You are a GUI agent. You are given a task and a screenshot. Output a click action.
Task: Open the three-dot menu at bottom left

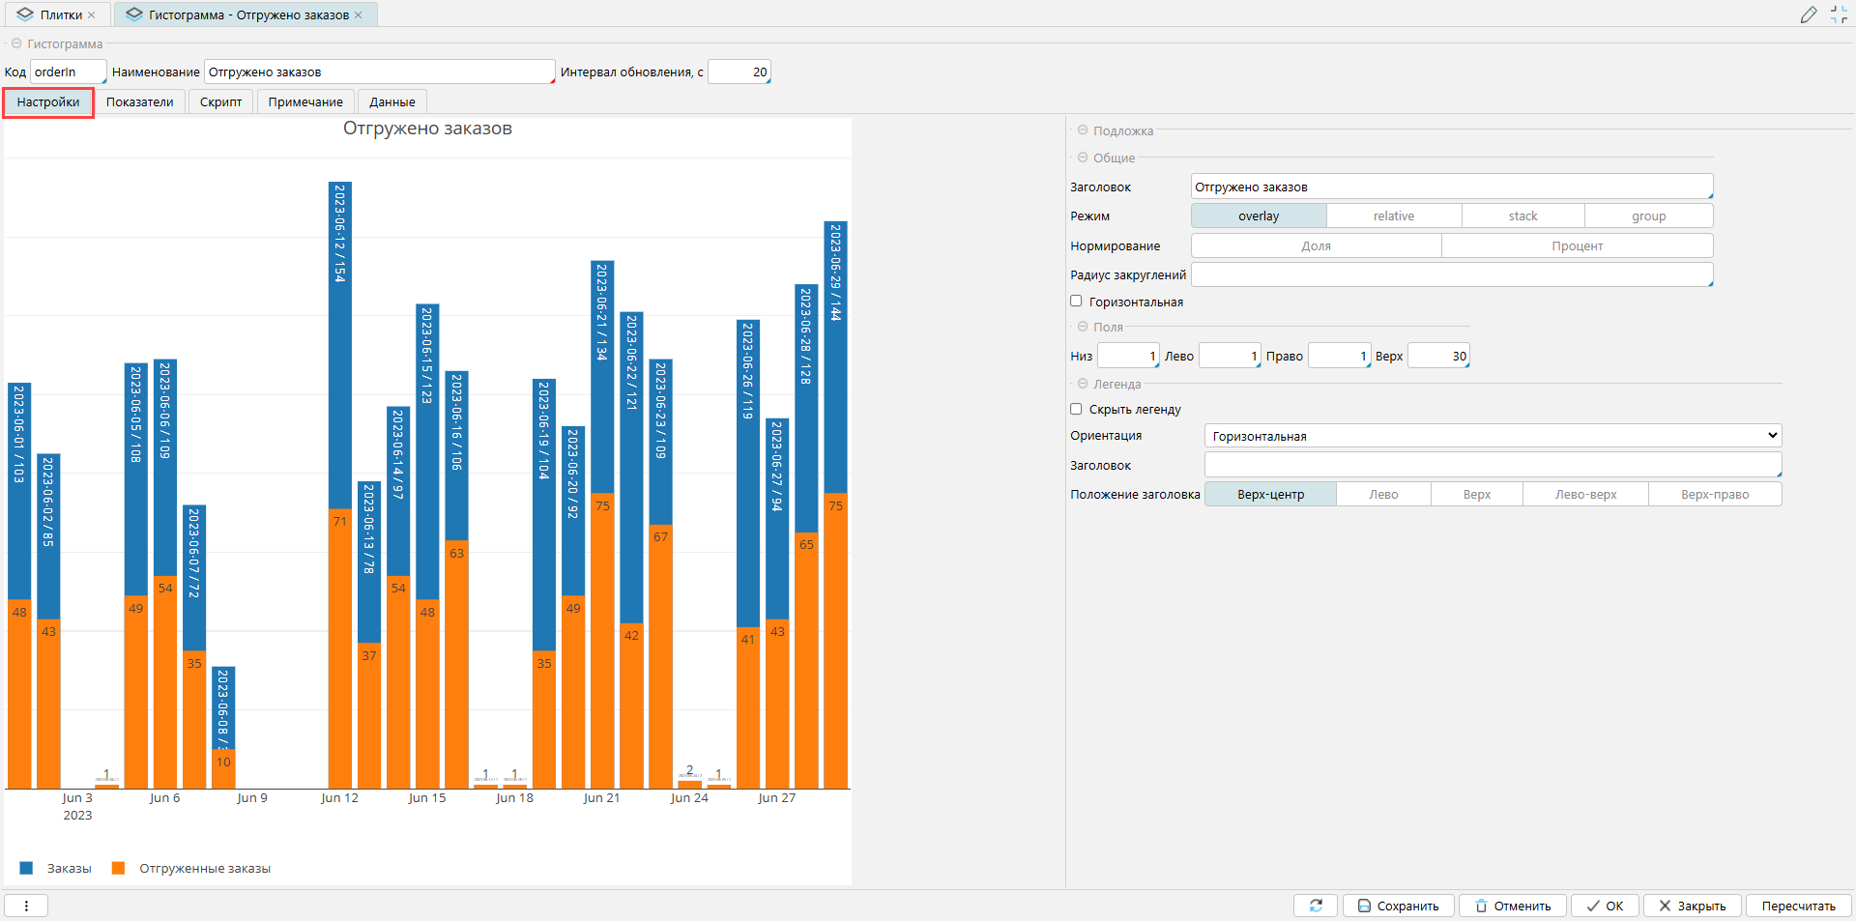[x=26, y=906]
